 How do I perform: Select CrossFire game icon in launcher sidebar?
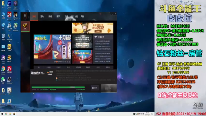point(25,26)
